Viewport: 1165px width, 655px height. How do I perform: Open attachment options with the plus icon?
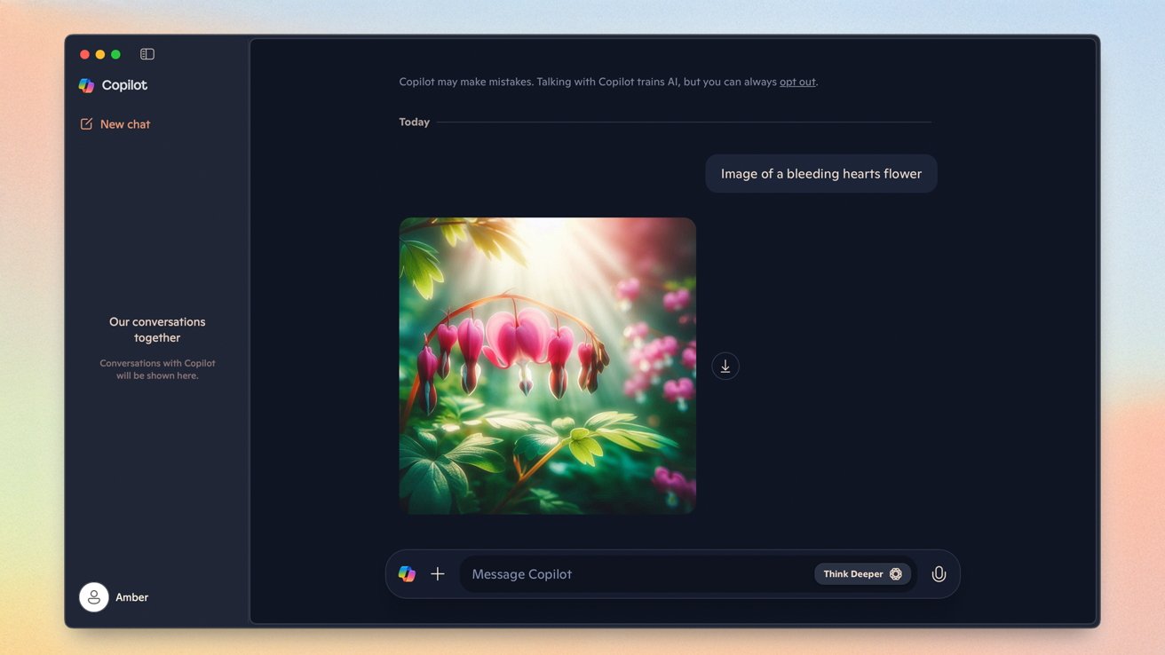437,573
